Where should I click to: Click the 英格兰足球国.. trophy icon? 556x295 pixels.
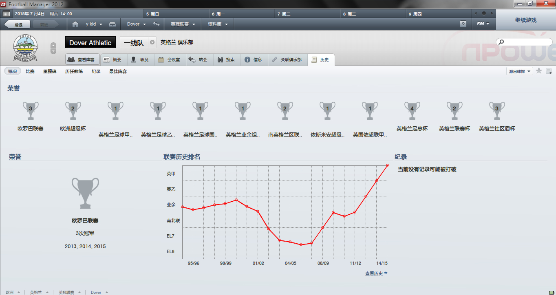(x=200, y=111)
